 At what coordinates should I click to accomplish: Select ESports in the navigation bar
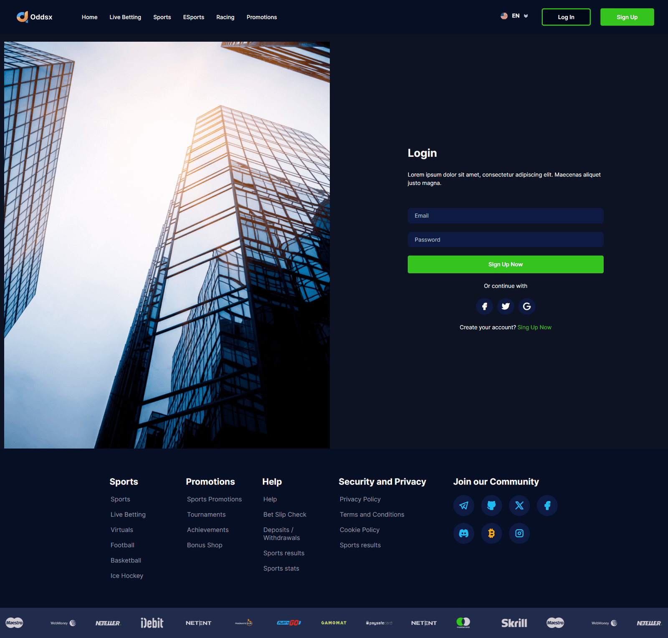click(193, 17)
